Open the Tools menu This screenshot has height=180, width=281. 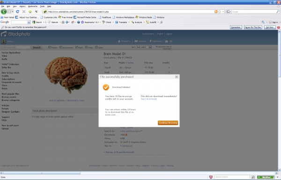click(x=42, y=6)
